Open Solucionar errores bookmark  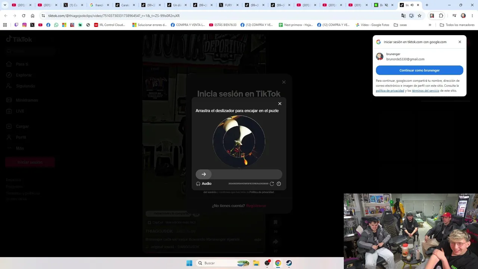tap(150, 25)
